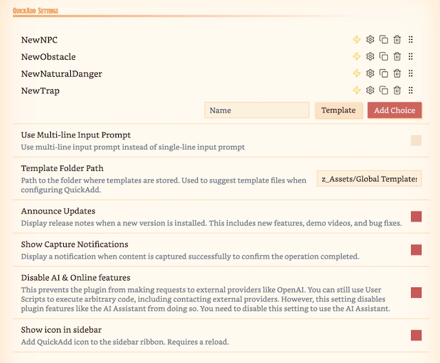Click the Use Multi-line Input Prompt title

(x=76, y=135)
